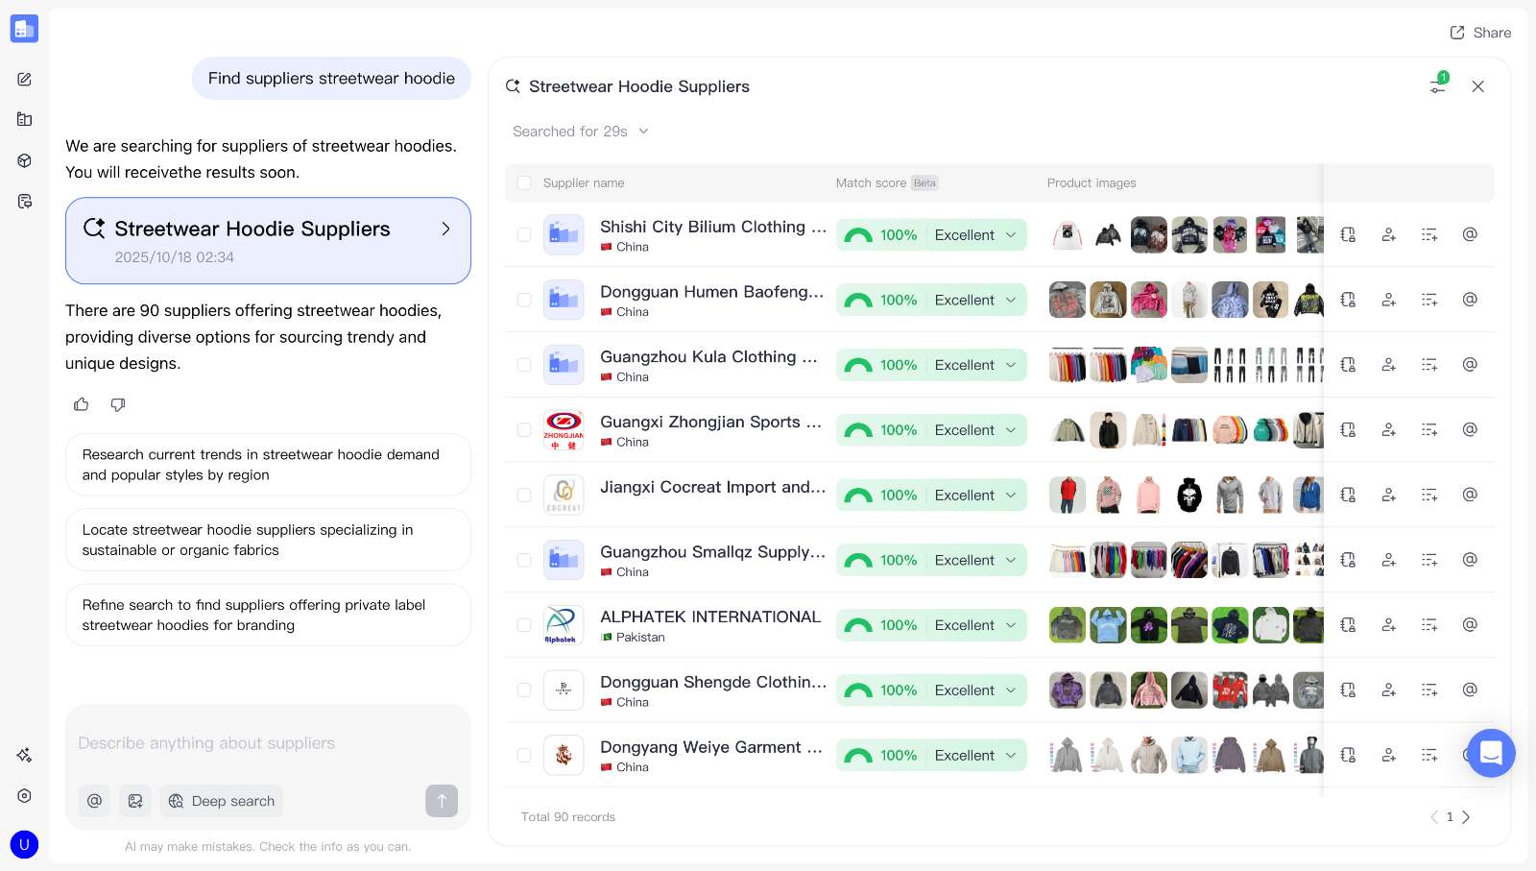This screenshot has width=1536, height=871.
Task: Select the sustainable or organic fabrics suggestion
Action: [x=268, y=540]
